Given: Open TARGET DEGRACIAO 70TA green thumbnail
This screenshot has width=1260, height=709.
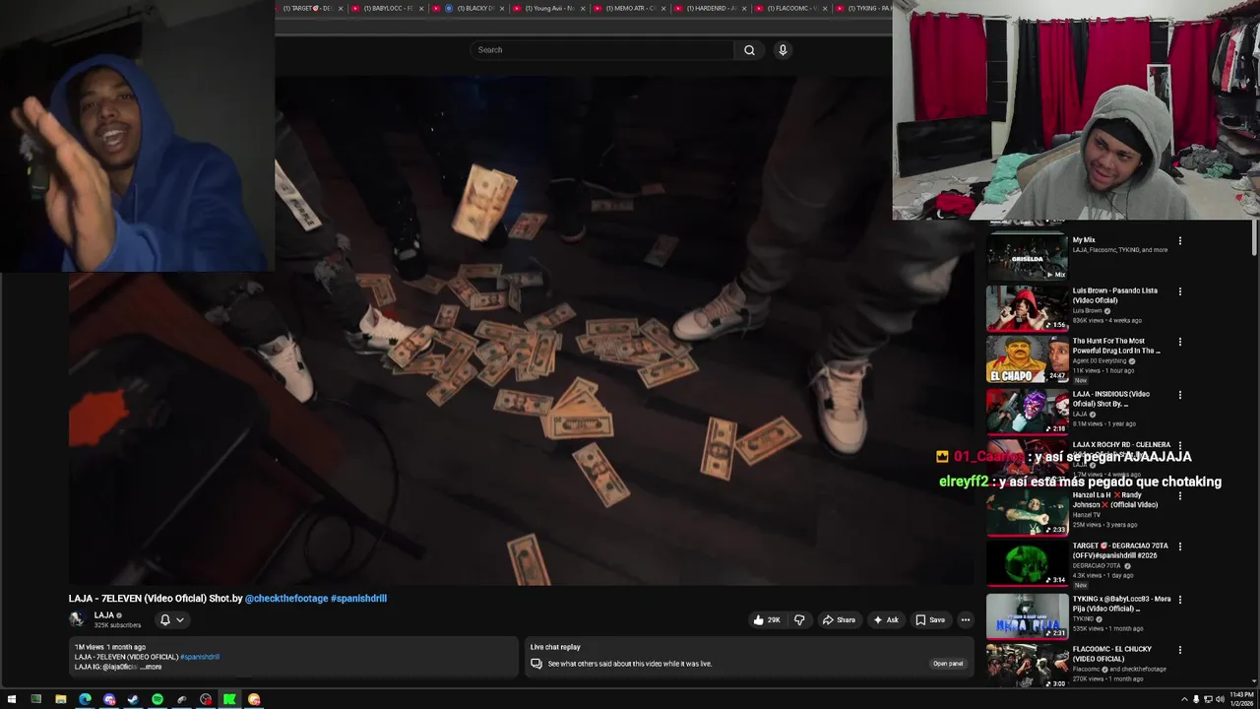Looking at the screenshot, I should 1027,564.
